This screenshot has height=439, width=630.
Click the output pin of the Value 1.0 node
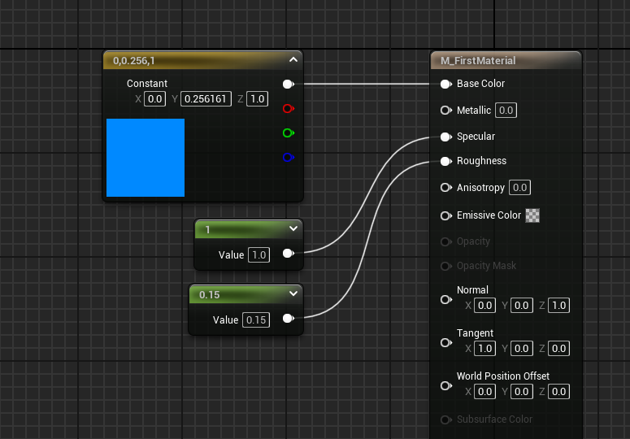pyautogui.click(x=288, y=254)
